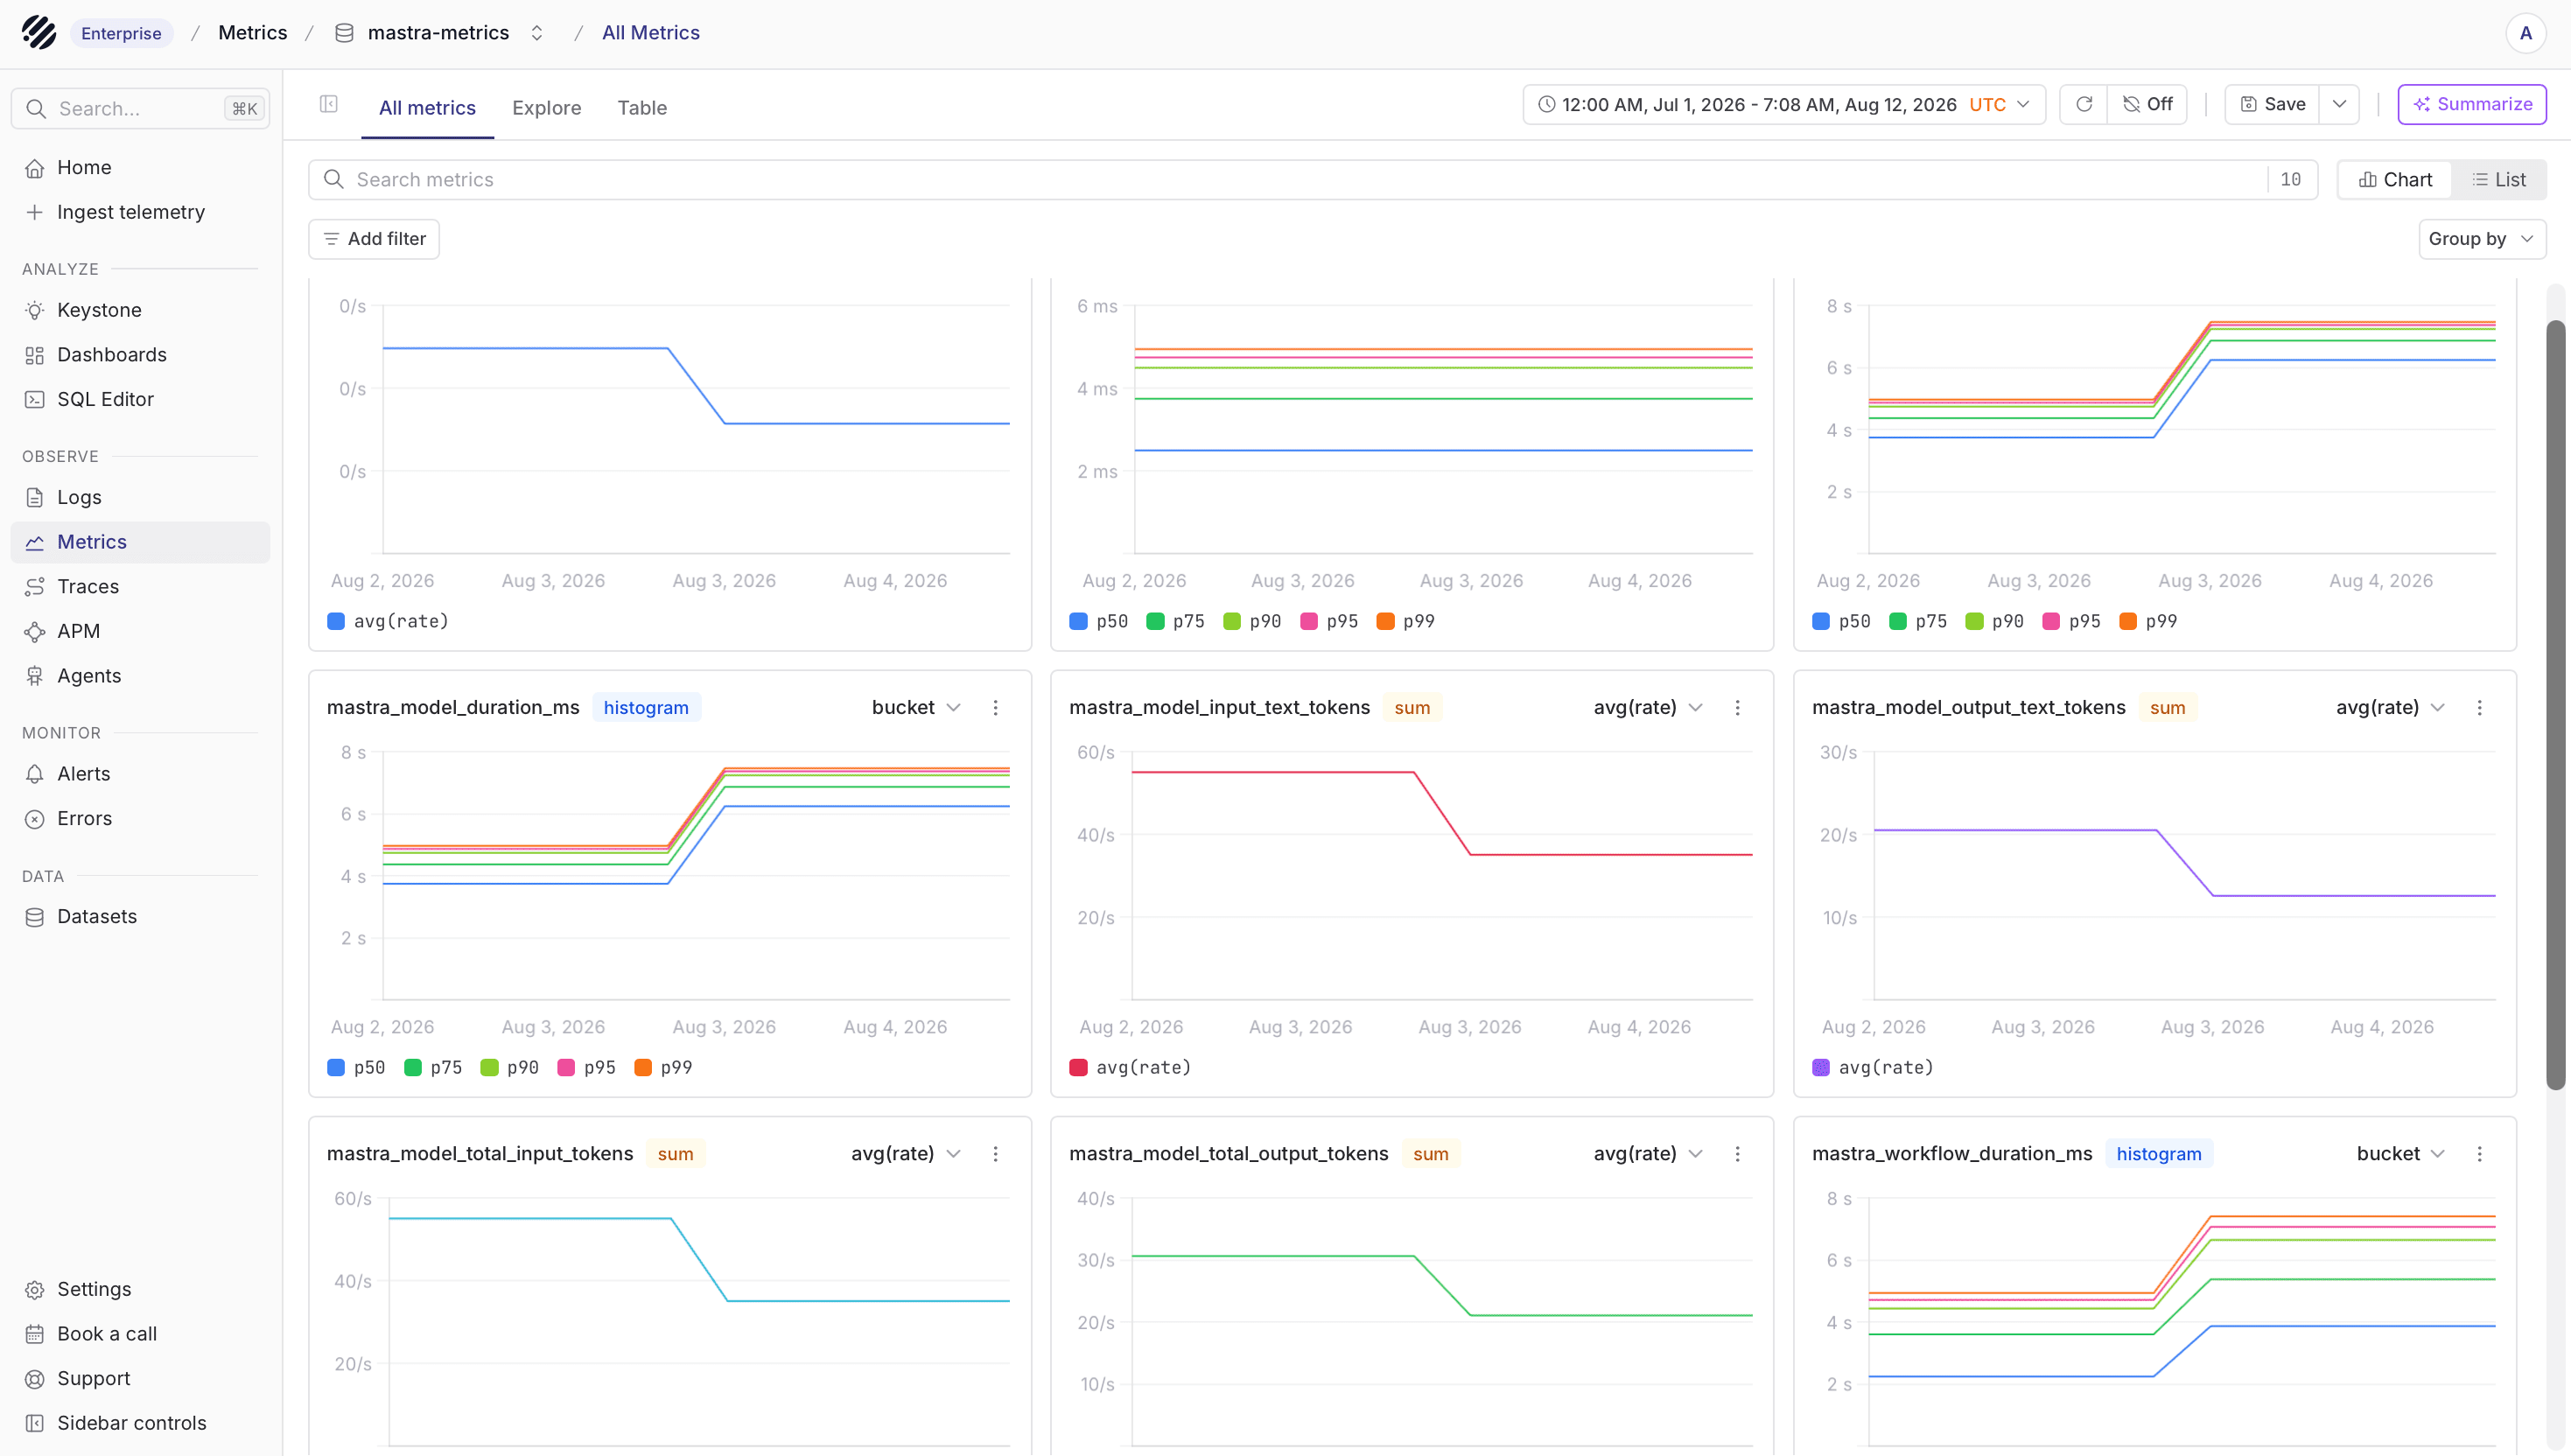Click Add filter button
The width and height of the screenshot is (2571, 1456).
374,239
